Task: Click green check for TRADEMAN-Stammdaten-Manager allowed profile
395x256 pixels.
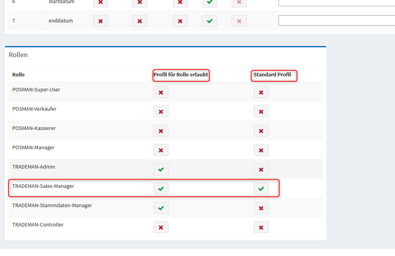Action: (x=161, y=208)
